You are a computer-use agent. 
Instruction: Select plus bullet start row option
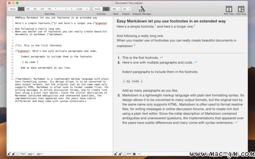(x=66, y=9)
